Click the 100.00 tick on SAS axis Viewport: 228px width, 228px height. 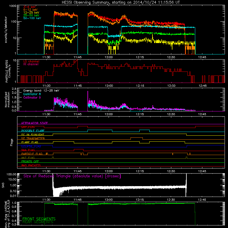pos(11,174)
